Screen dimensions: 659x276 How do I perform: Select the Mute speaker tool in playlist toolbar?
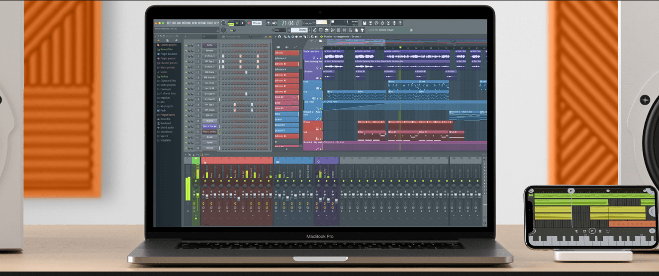296,37
